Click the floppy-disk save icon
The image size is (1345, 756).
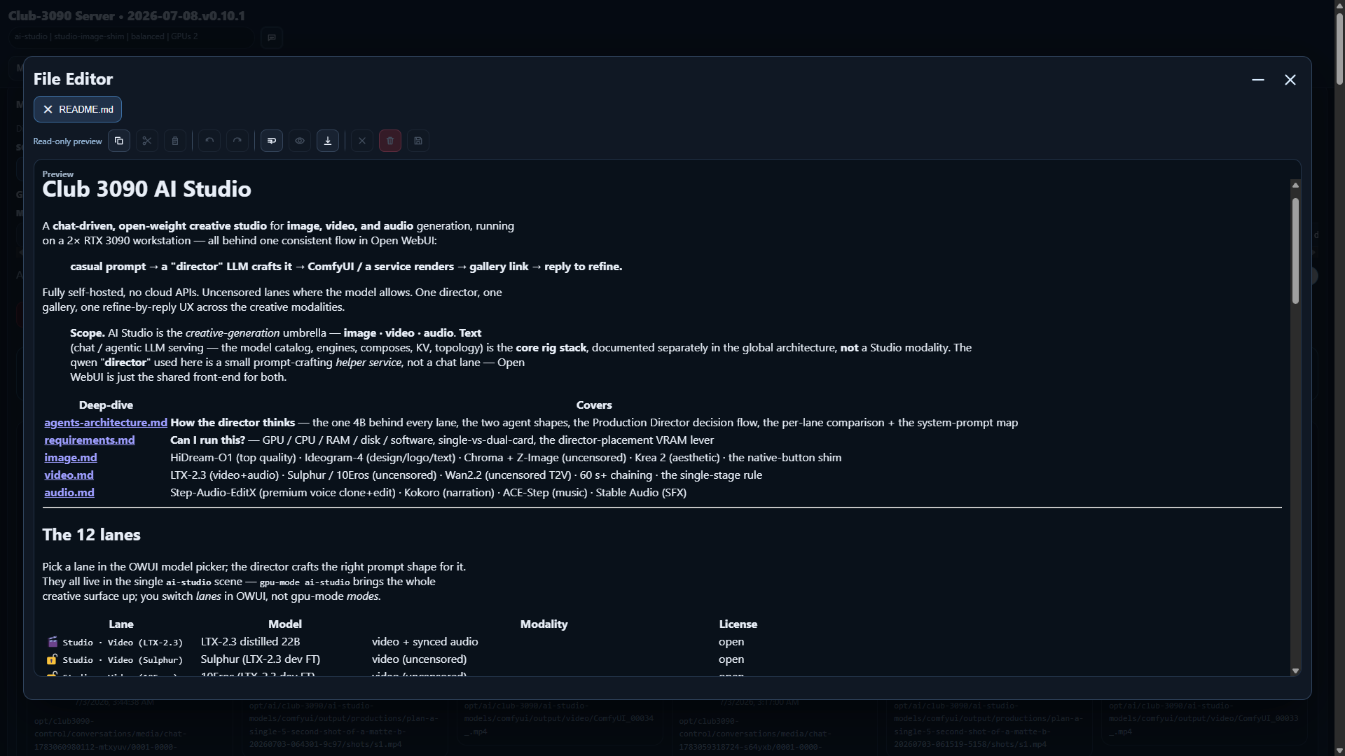pyautogui.click(x=418, y=141)
